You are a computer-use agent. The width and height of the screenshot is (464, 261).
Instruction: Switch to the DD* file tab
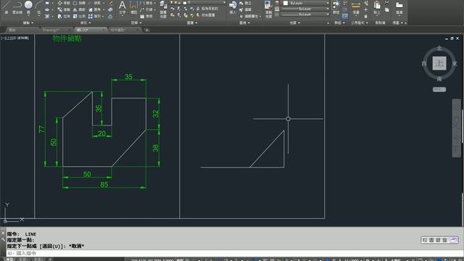[x=90, y=30]
